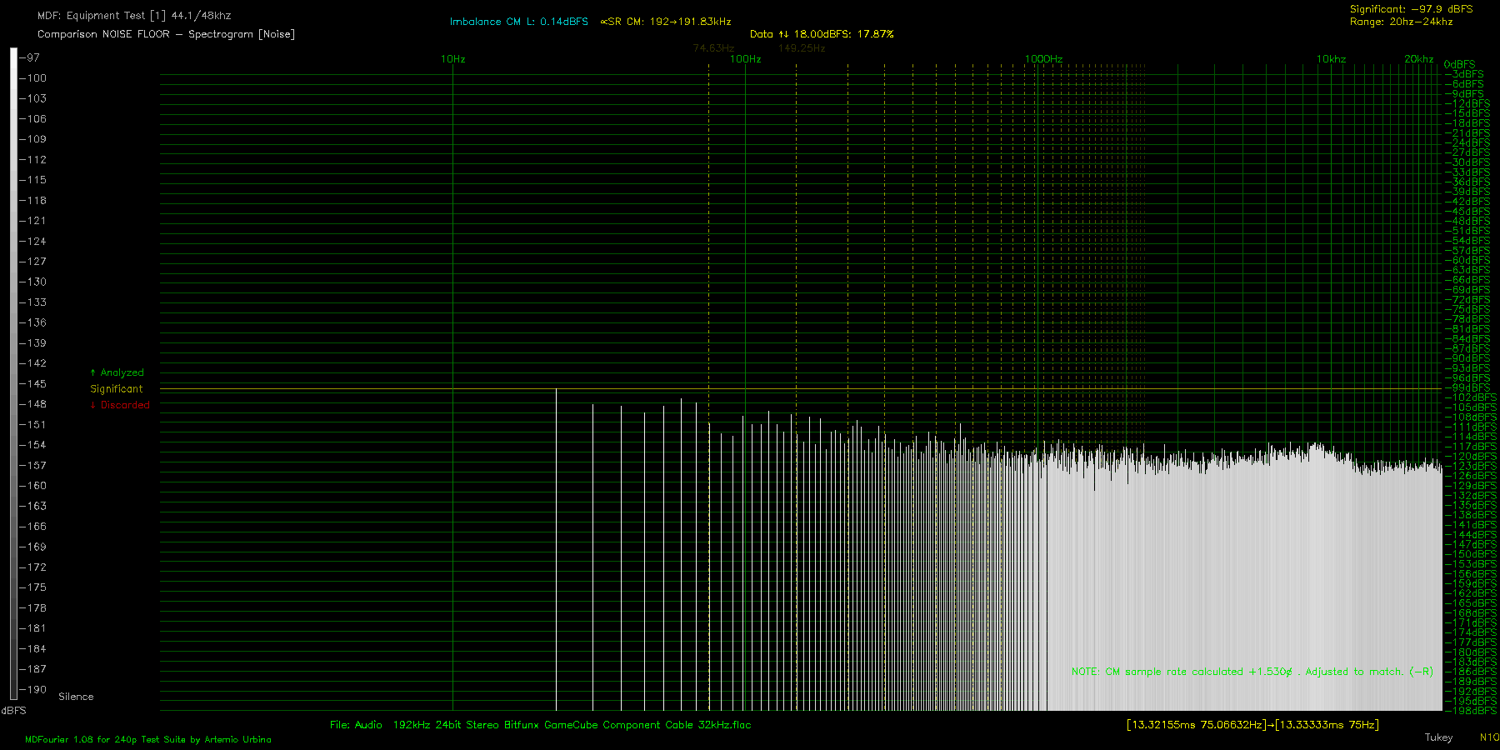Click the 'Silence' label near the scale bottom
The width and height of the screenshot is (1500, 750).
(x=76, y=697)
